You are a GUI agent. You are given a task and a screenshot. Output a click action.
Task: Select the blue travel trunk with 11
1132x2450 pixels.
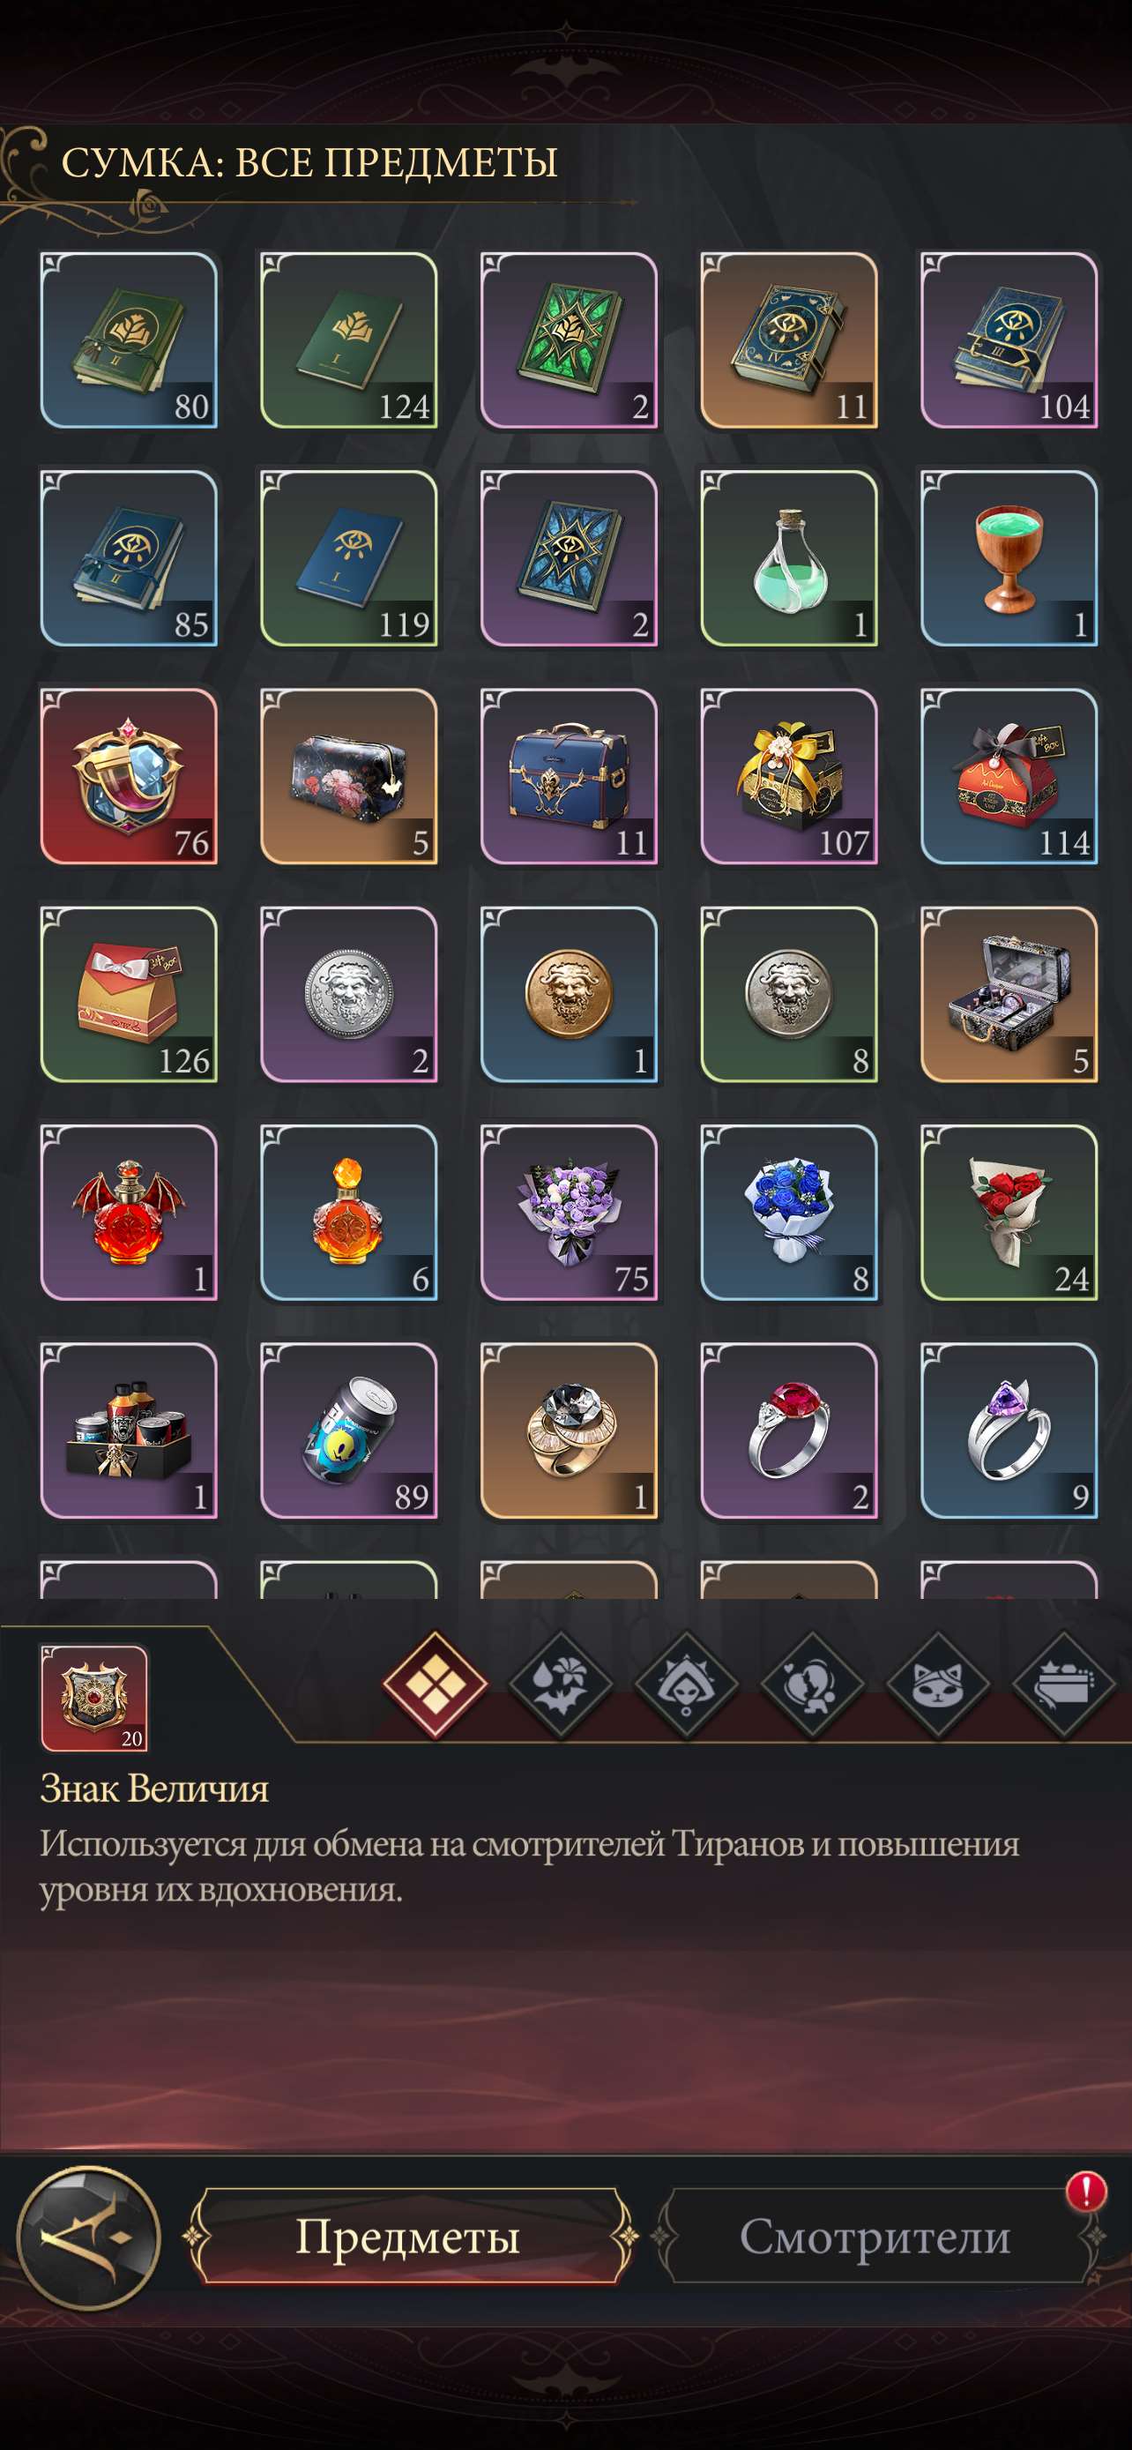tap(569, 776)
